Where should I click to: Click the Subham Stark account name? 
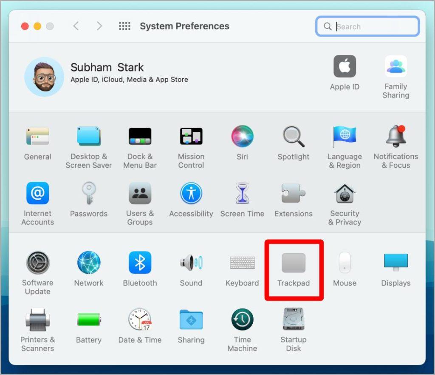[107, 68]
